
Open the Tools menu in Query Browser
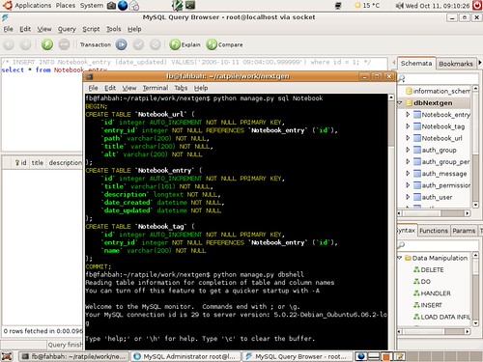pos(114,29)
